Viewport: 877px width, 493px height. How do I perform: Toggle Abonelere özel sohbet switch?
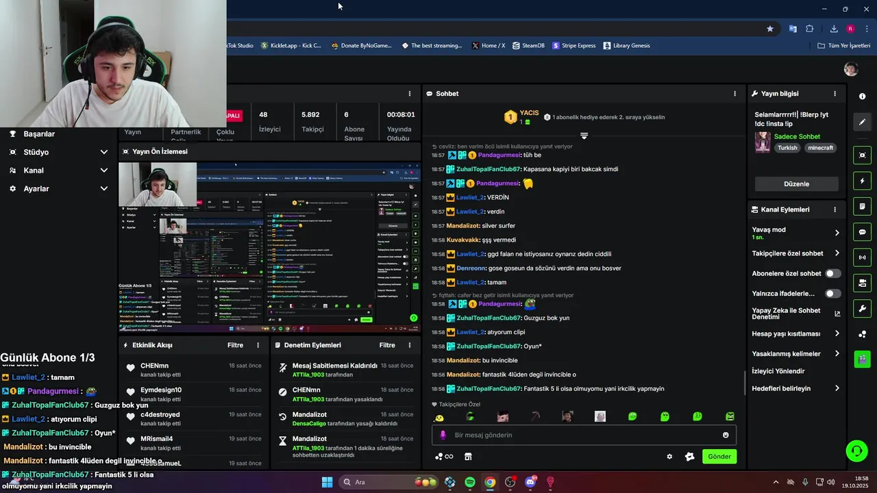point(832,273)
